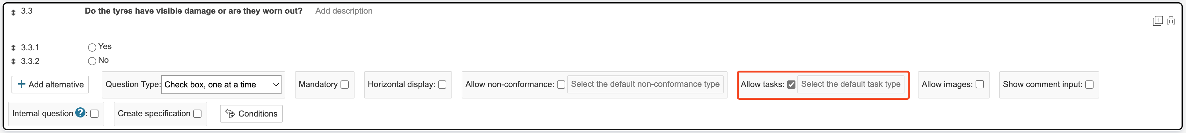Click the Add description field
Viewport: 1186px width, 133px height.
[x=344, y=11]
